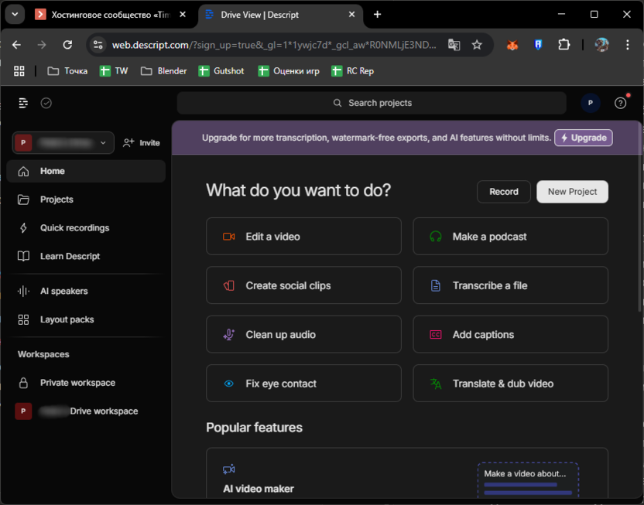Click the microphone icon on Clean up audio
644x505 pixels.
(229, 334)
